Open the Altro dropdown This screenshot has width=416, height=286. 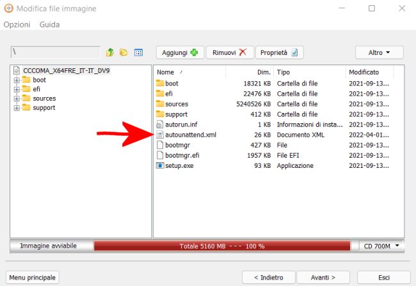379,52
